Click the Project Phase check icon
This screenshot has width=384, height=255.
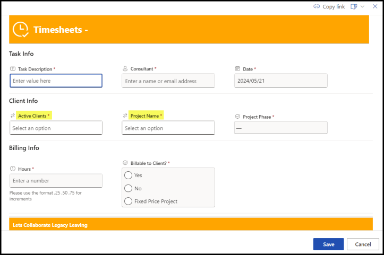tap(237, 116)
